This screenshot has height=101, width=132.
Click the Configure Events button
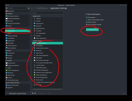(x=92, y=30)
